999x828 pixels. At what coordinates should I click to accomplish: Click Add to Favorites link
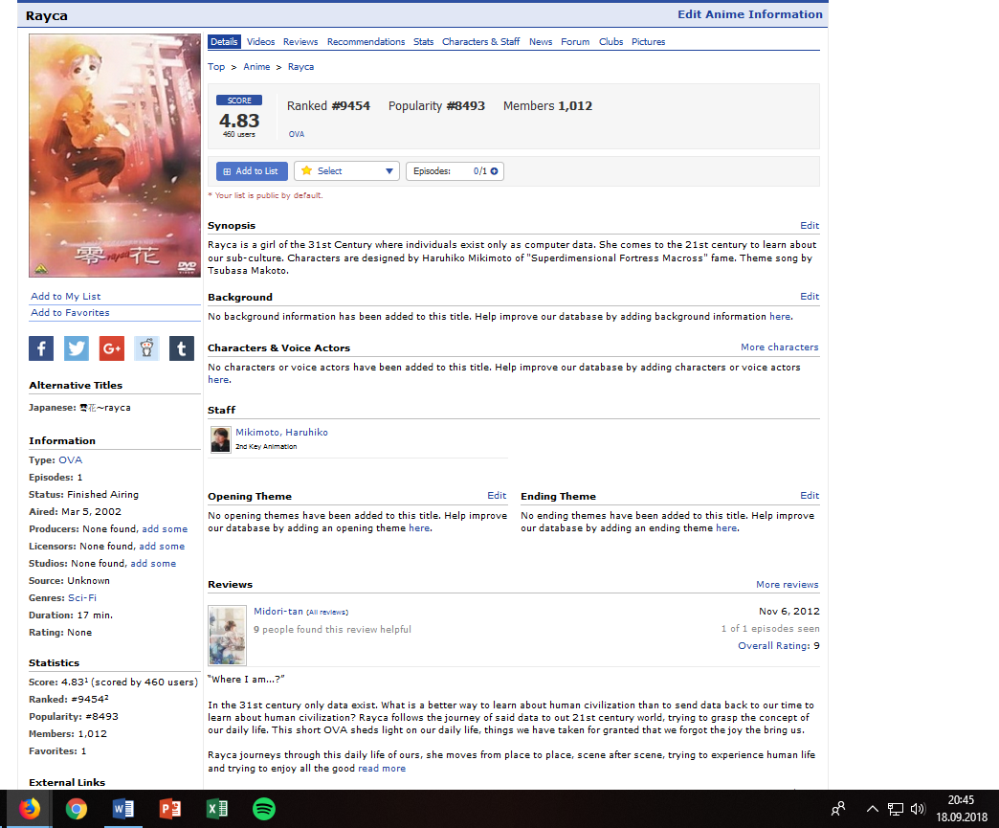[70, 312]
